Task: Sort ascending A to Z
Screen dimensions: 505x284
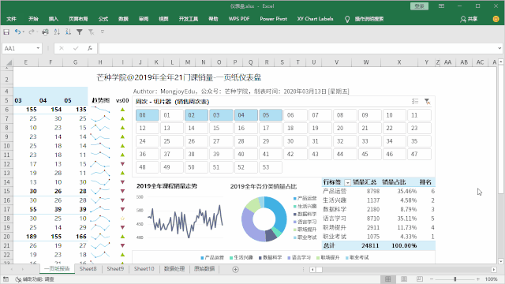Action: click(57, 32)
